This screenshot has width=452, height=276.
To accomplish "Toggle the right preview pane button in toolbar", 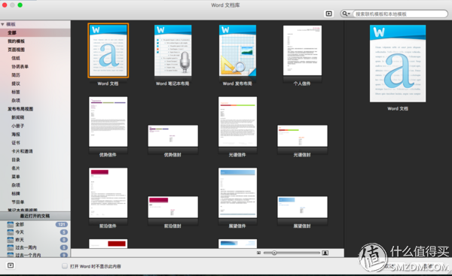I will [x=328, y=14].
